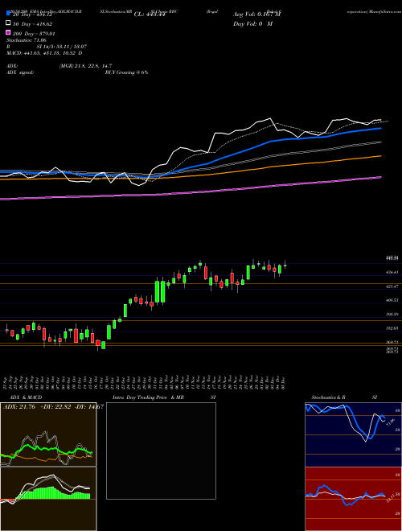The image size is (402, 531).
Task: Open the blue Stochastics chart panel
Action: point(353,434)
